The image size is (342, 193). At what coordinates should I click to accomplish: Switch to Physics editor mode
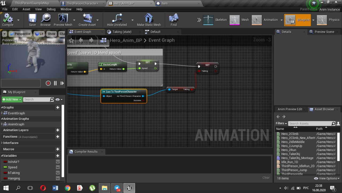[x=328, y=20]
